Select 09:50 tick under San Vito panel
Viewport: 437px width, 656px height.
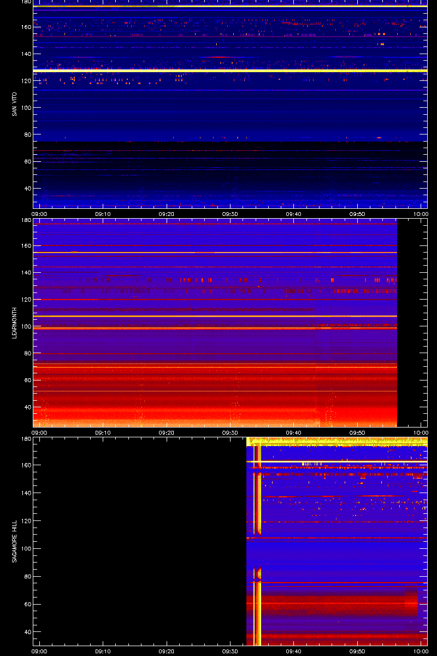pyautogui.click(x=357, y=214)
